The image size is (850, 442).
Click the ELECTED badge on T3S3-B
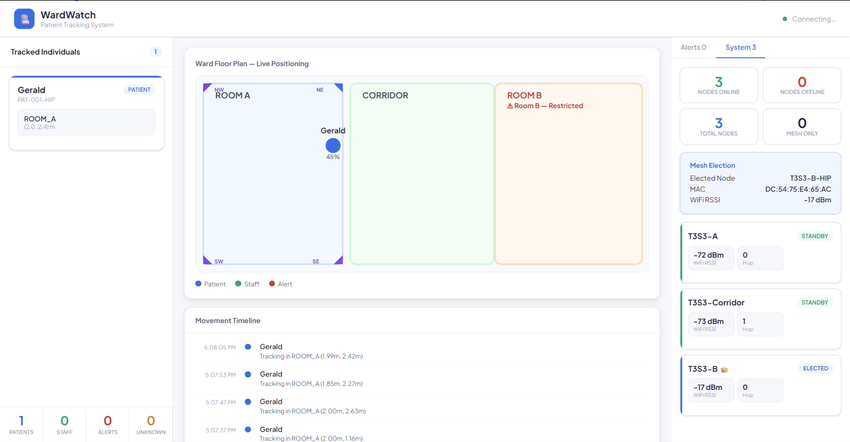pyautogui.click(x=815, y=368)
